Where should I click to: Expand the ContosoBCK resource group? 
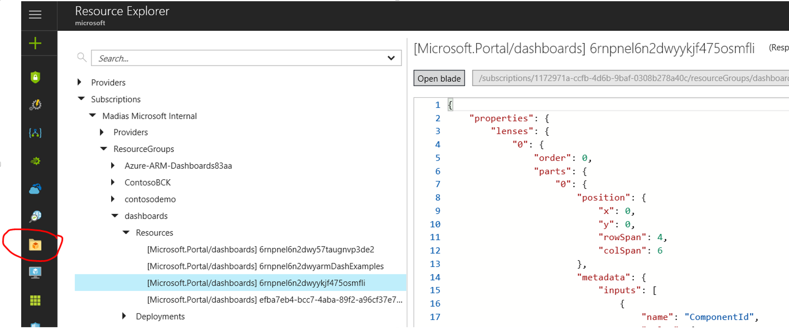(x=113, y=182)
